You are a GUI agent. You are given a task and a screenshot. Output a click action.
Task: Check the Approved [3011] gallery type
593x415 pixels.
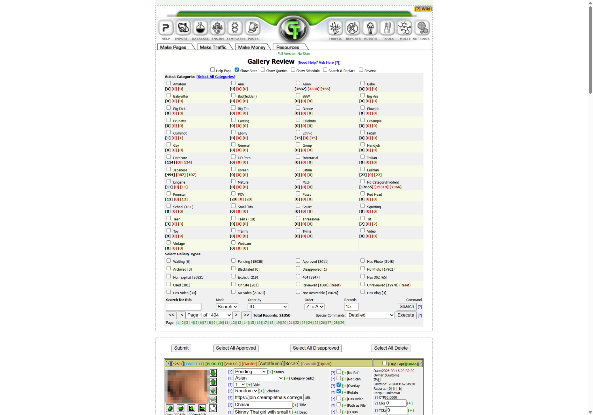tap(298, 261)
